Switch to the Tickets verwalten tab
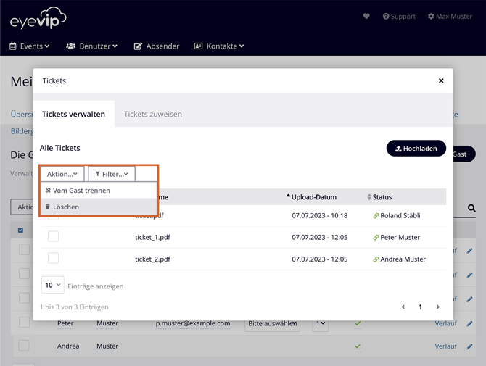This screenshot has height=366, width=486. pos(73,114)
